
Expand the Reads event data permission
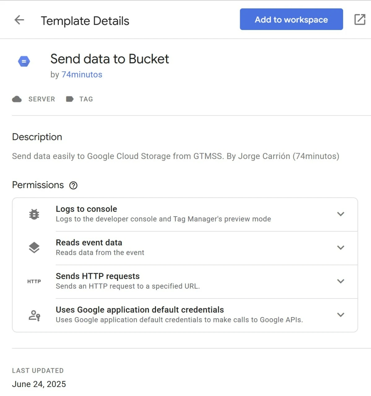click(x=341, y=247)
